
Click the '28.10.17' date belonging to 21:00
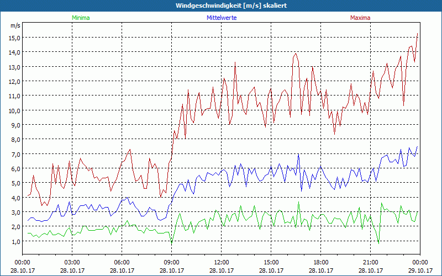370,270
